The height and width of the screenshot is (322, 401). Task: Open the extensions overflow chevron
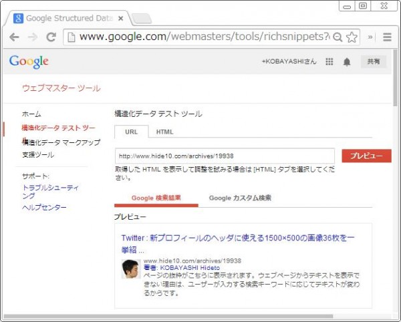[370, 37]
